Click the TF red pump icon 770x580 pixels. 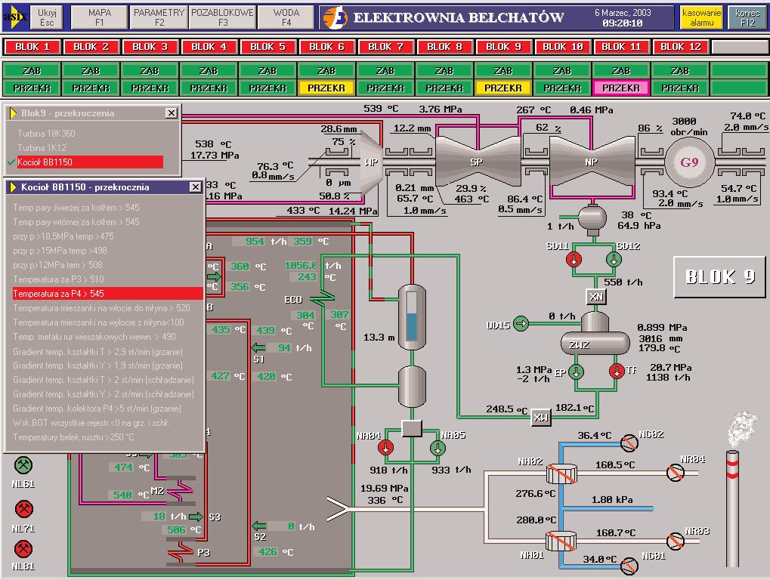coord(617,371)
